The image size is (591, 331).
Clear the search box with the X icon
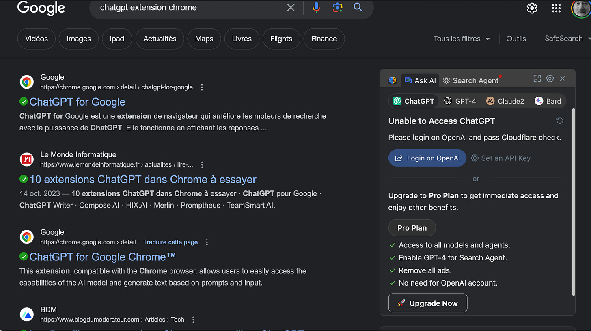pos(291,7)
